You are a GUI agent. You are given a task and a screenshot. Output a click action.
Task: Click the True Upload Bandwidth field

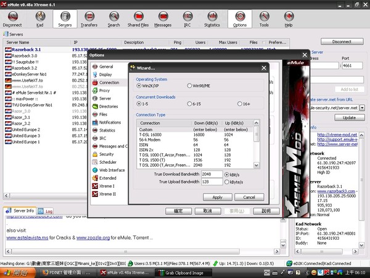[x=212, y=182]
